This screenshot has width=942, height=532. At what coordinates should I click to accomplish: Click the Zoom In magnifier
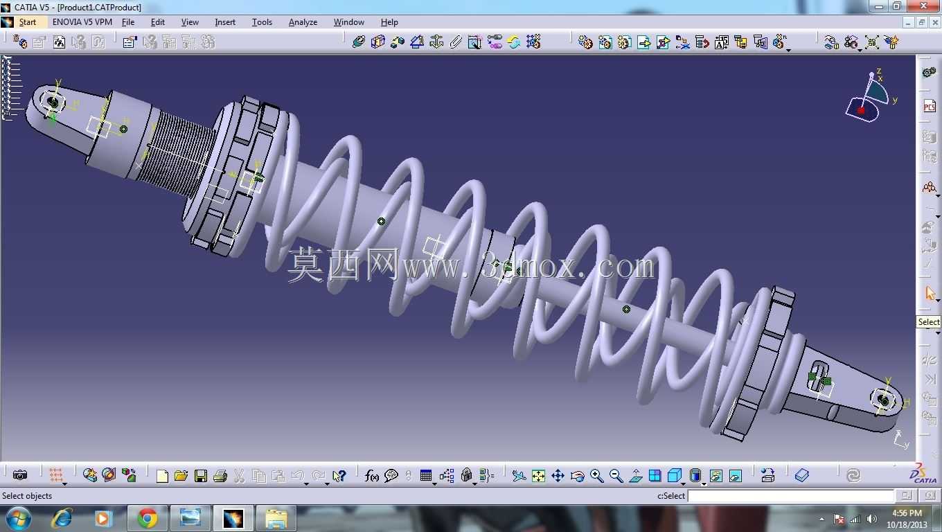tap(596, 476)
